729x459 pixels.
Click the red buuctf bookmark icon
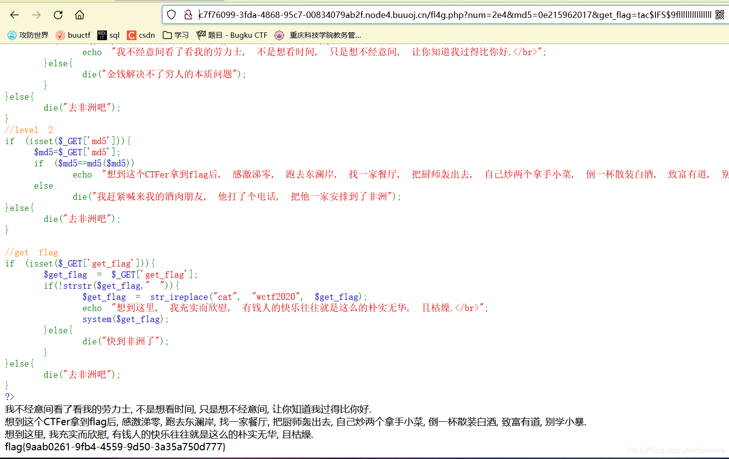click(61, 34)
